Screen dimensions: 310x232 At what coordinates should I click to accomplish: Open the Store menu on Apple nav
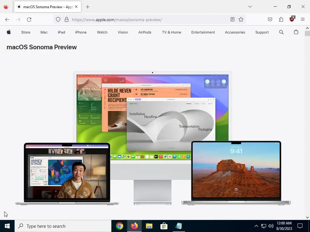pyautogui.click(x=26, y=32)
